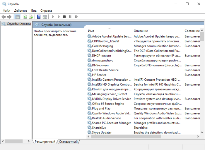205x150 pixels.
Task: Open the Файл menu
Action: (x=6, y=11)
